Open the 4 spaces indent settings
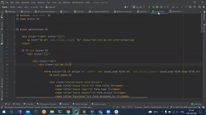 pos(138,107)
